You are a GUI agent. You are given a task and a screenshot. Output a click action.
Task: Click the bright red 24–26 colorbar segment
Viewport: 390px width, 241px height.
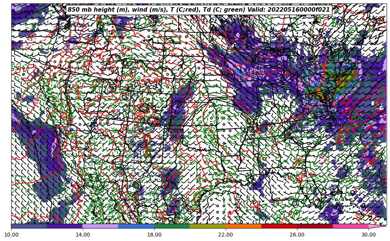279,226
